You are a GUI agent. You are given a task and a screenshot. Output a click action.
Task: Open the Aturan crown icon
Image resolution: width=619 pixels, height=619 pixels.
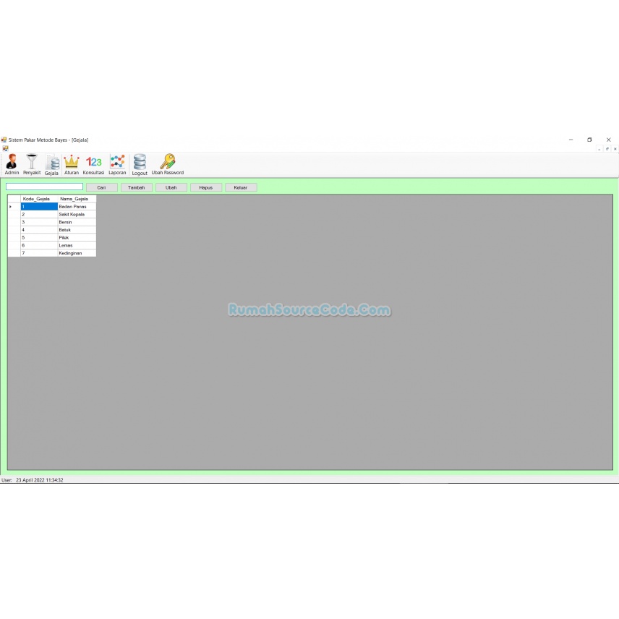[72, 164]
